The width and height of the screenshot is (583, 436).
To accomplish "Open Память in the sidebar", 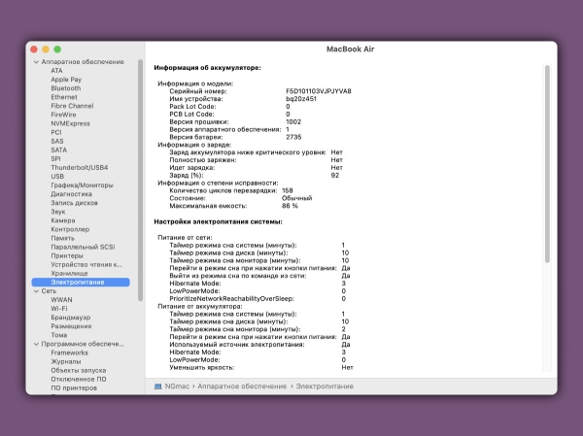I will coord(62,238).
